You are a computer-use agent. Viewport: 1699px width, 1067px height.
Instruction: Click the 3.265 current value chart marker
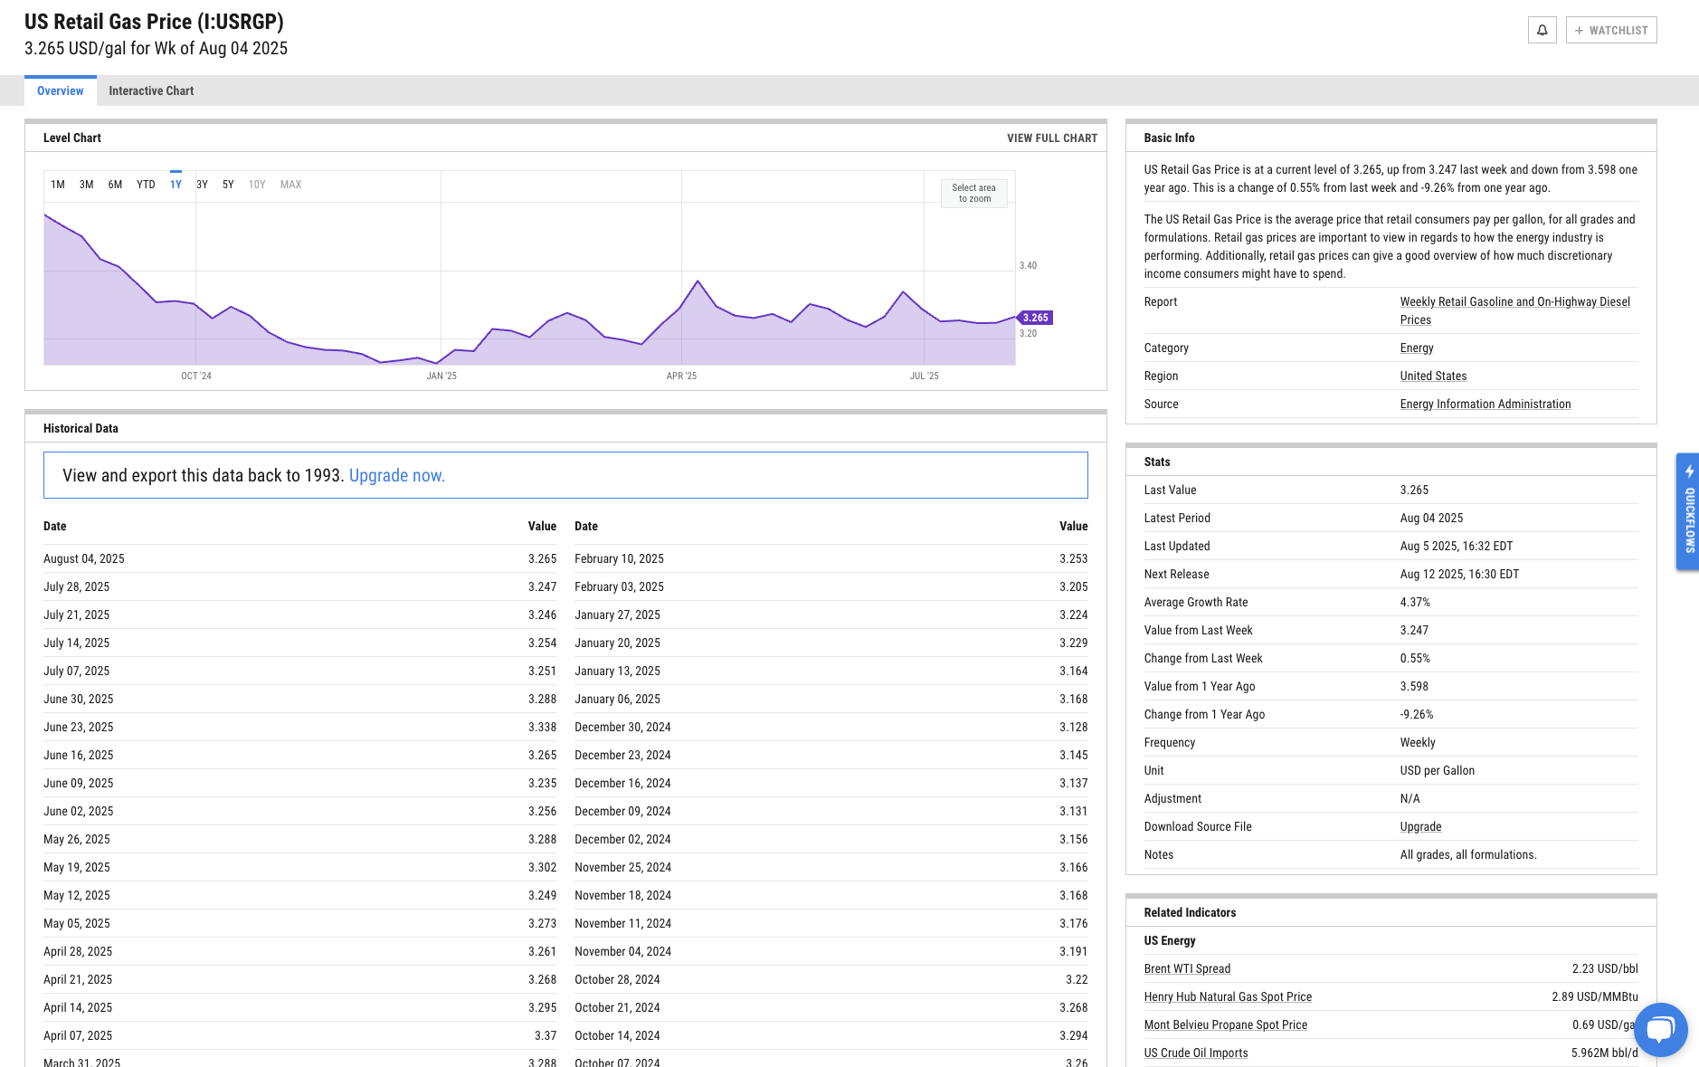pyautogui.click(x=1035, y=318)
